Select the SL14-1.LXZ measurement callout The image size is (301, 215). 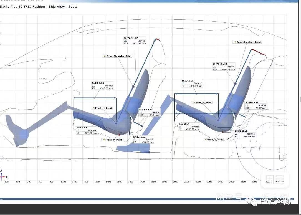pyautogui.click(x=150, y=112)
